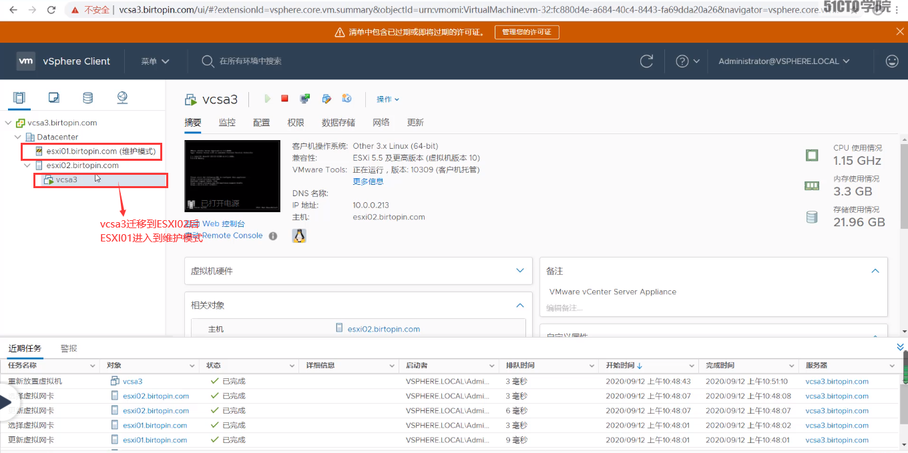908x453 pixels.
Task: Click the 对象 column header
Action: click(x=113, y=366)
